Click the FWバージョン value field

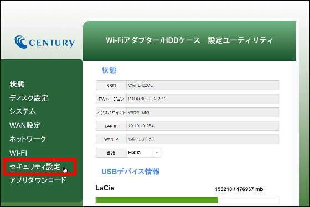203,99
